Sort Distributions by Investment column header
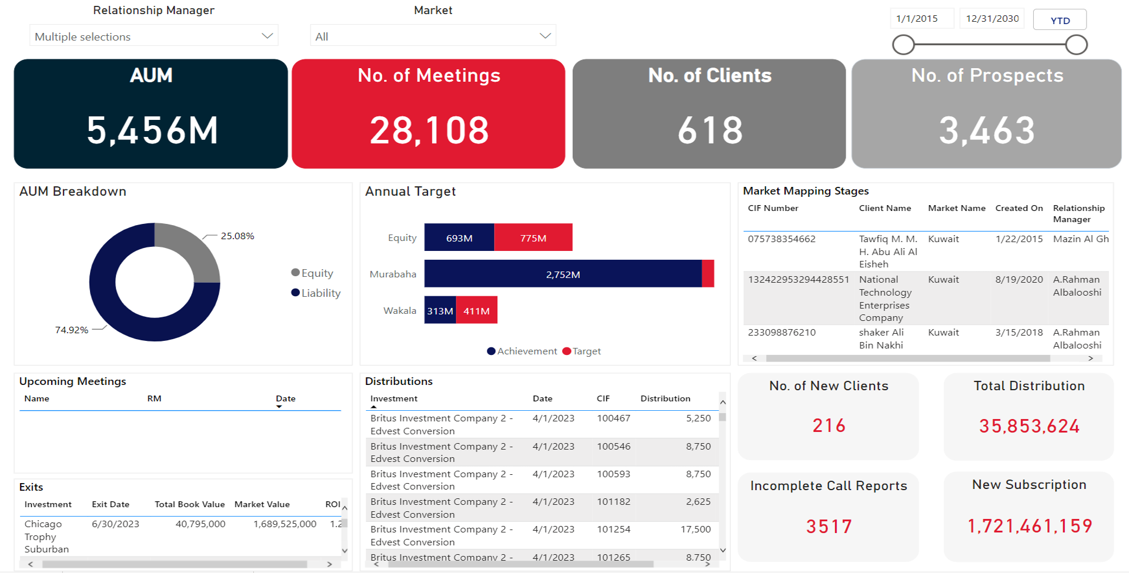The height and width of the screenshot is (573, 1129). pos(393,399)
